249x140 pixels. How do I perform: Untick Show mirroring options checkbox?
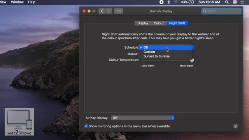86,126
